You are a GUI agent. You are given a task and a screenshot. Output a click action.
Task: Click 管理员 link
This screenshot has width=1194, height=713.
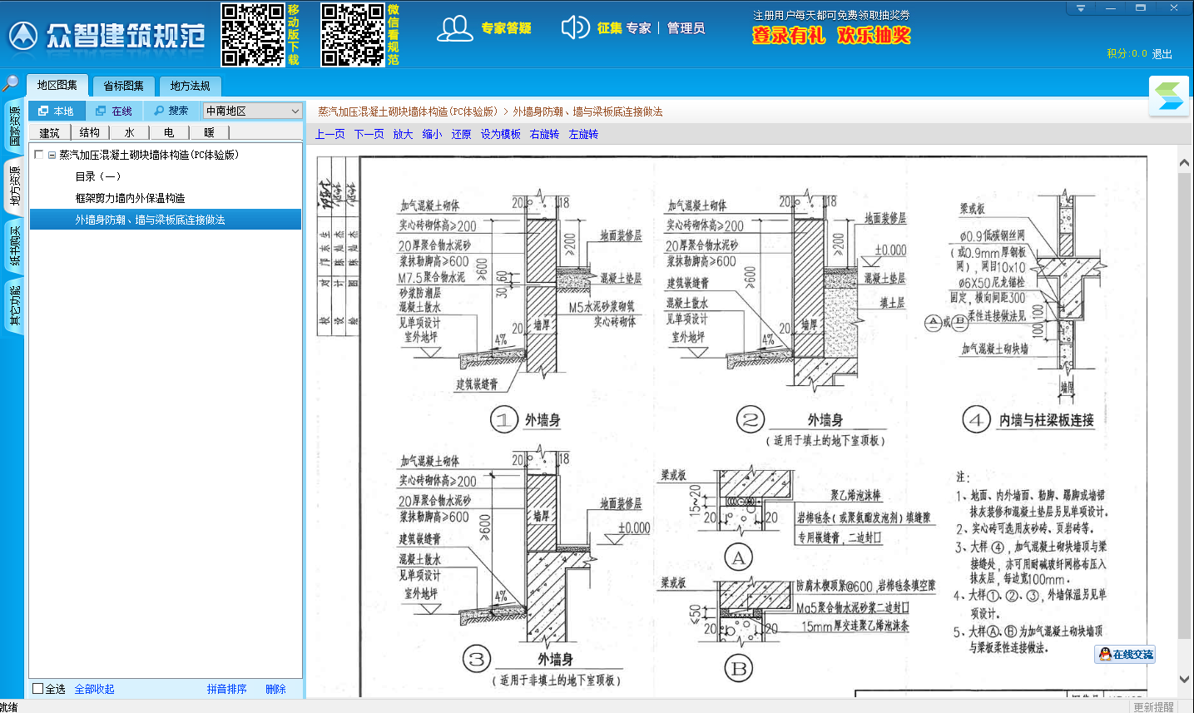(686, 28)
